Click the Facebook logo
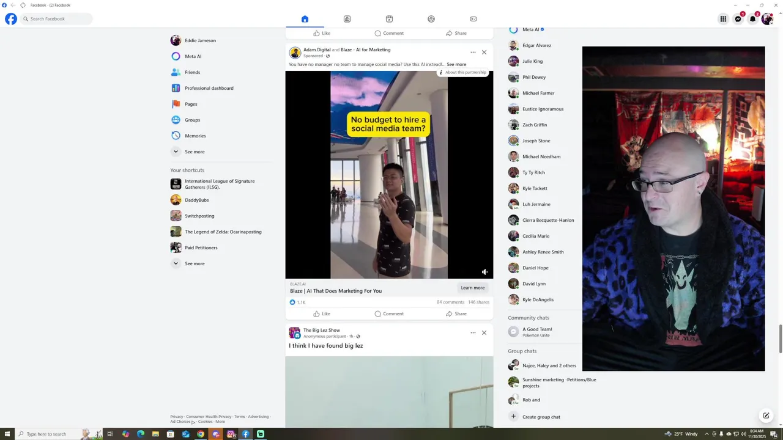Viewport: 783px width, 440px height. [11, 19]
